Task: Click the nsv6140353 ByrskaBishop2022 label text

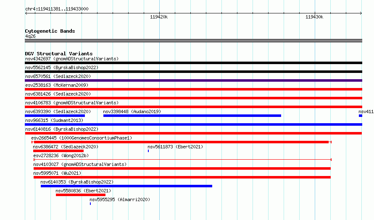Action: point(77,182)
